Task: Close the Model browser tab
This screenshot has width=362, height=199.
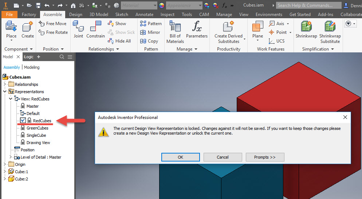Action: tap(18, 57)
